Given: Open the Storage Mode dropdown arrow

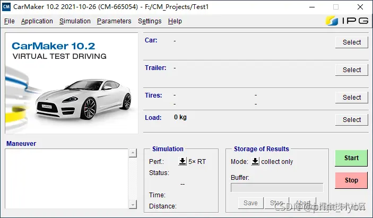Looking at the screenshot, I should 255,161.
